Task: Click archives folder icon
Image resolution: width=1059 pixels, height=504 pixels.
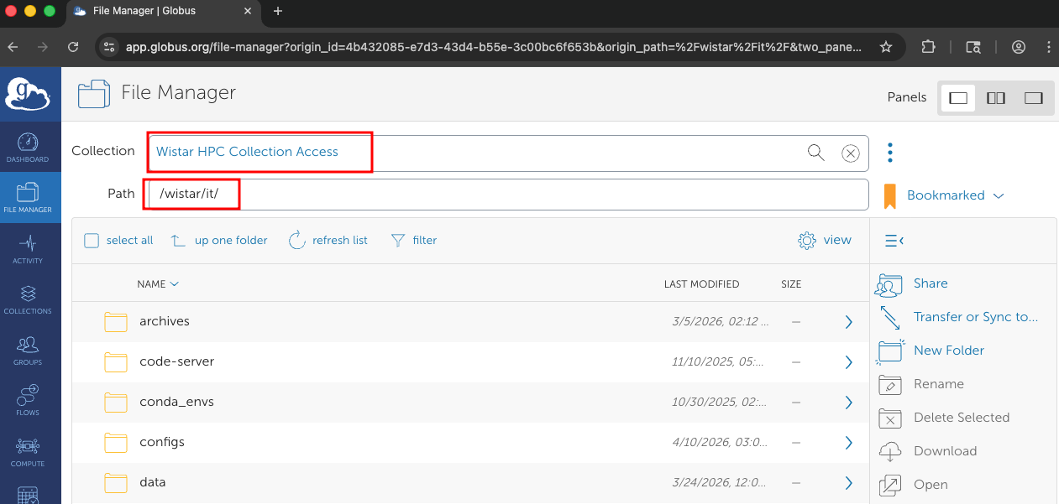Action: coord(115,321)
